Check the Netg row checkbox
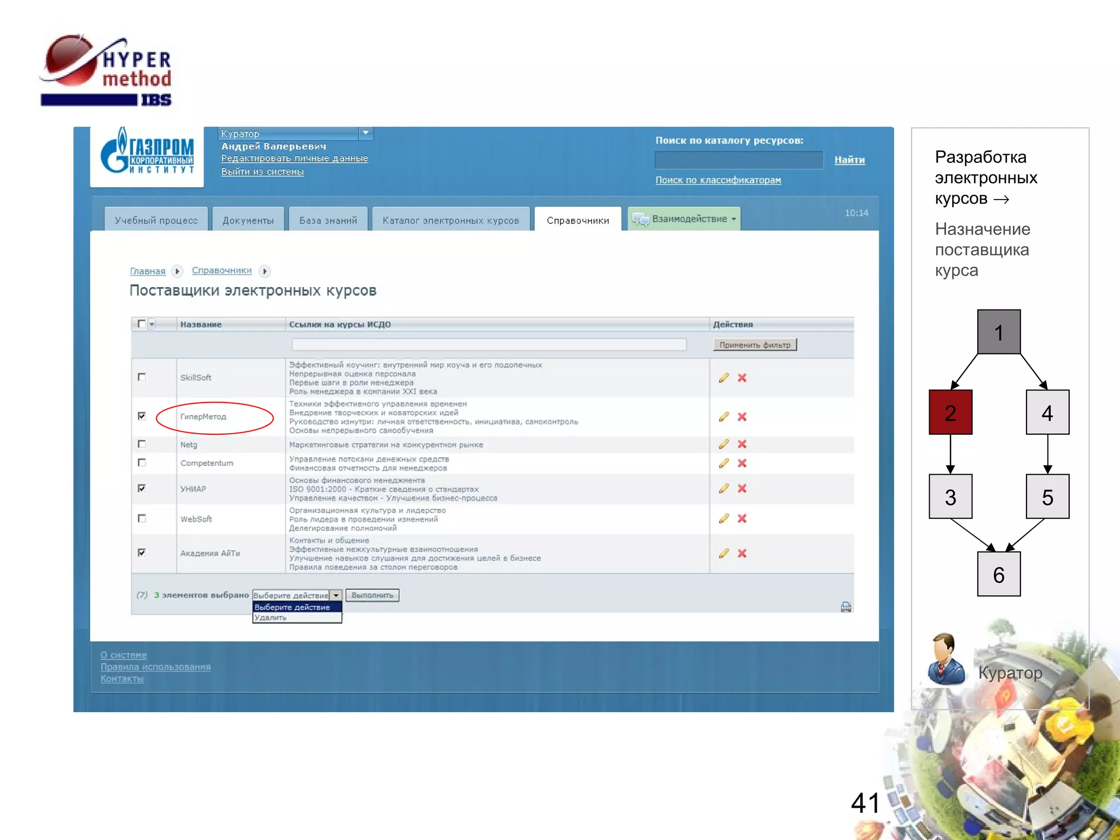 (142, 444)
